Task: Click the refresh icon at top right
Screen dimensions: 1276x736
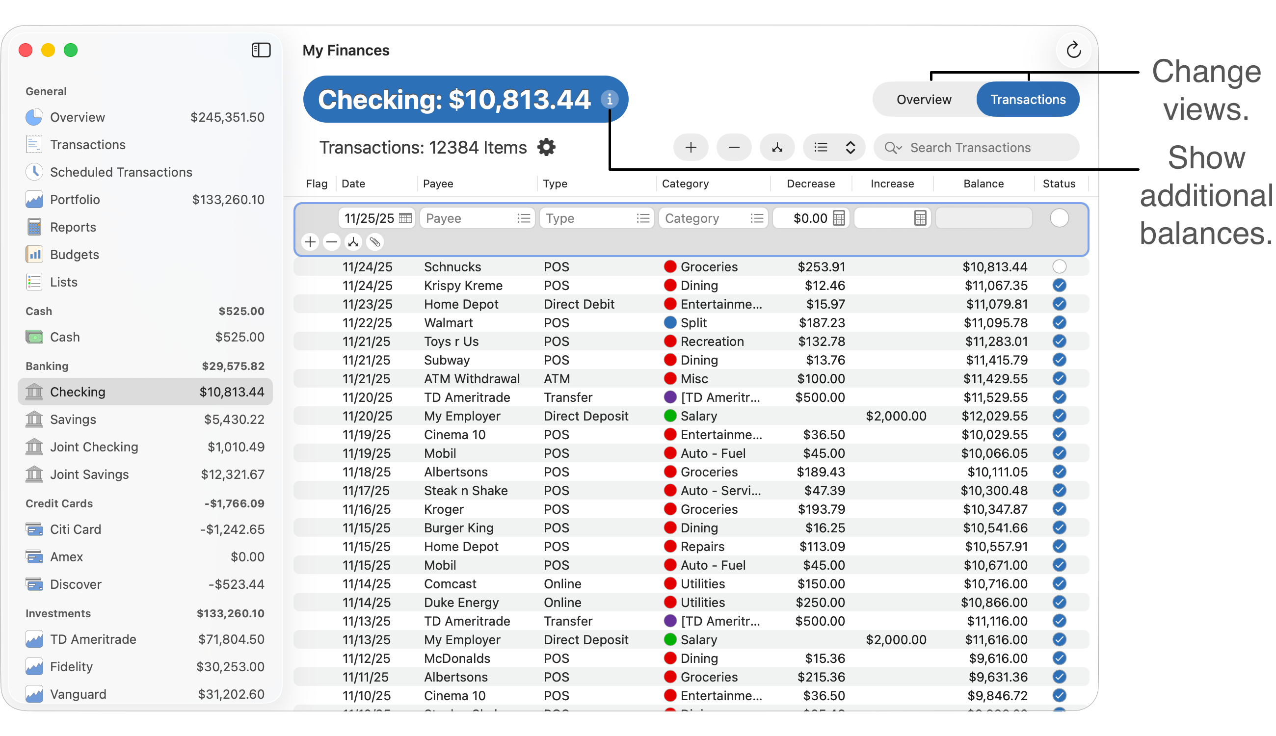Action: pos(1073,50)
